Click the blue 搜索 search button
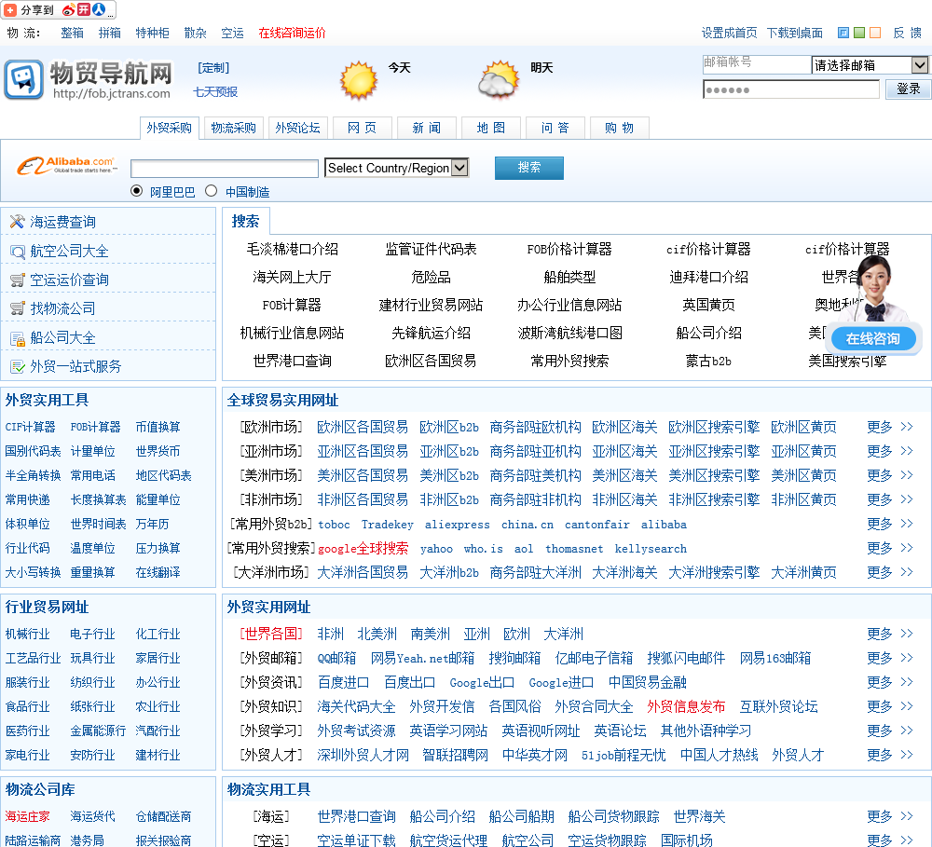Image resolution: width=932 pixels, height=847 pixels. pyautogui.click(x=528, y=168)
